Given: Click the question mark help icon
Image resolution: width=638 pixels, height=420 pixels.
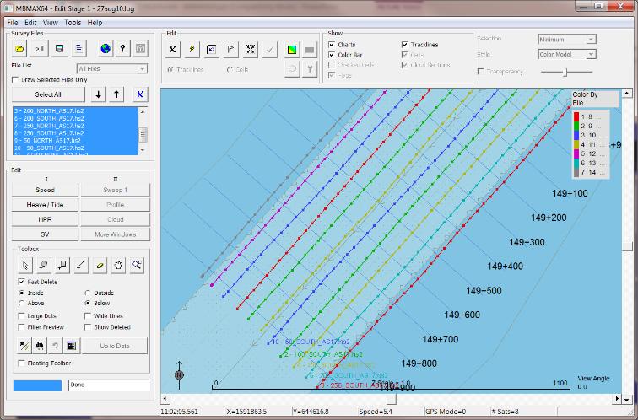Looking at the screenshot, I should pos(123,49).
